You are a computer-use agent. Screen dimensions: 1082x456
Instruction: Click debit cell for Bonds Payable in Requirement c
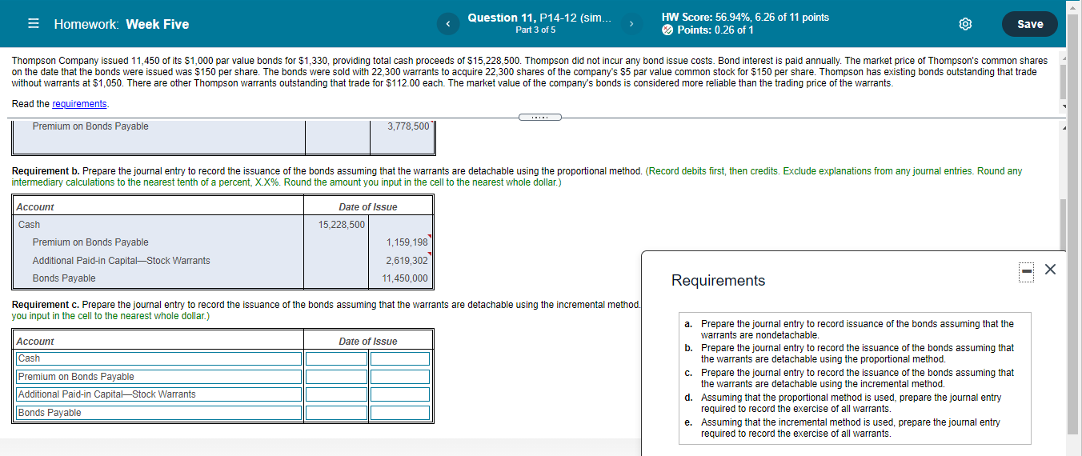336,413
